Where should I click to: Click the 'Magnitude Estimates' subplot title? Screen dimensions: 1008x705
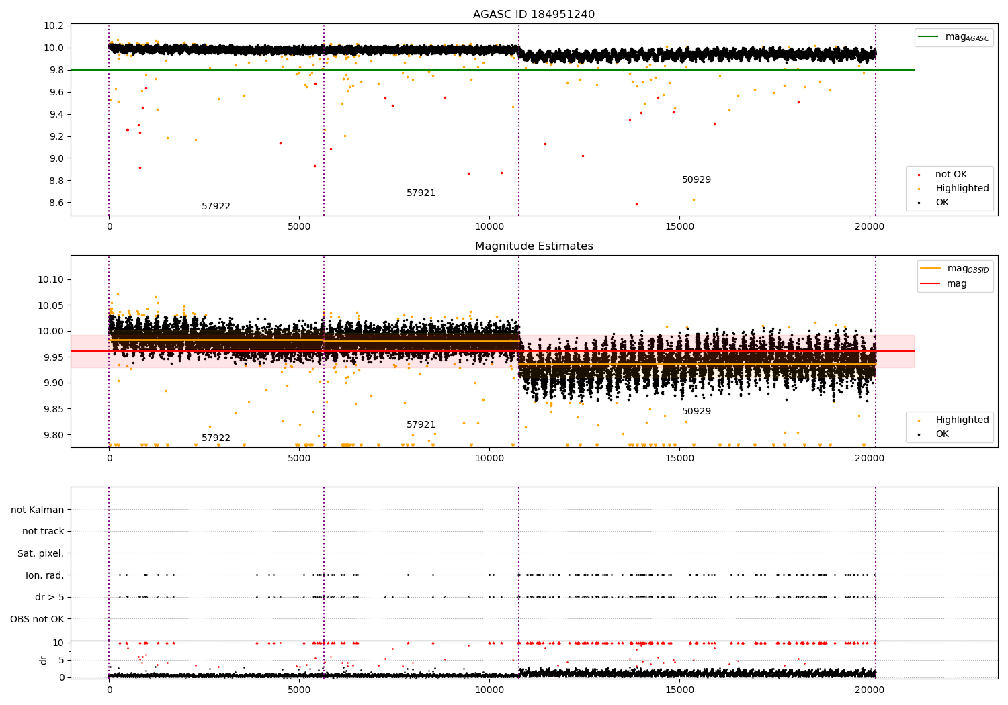coord(534,246)
